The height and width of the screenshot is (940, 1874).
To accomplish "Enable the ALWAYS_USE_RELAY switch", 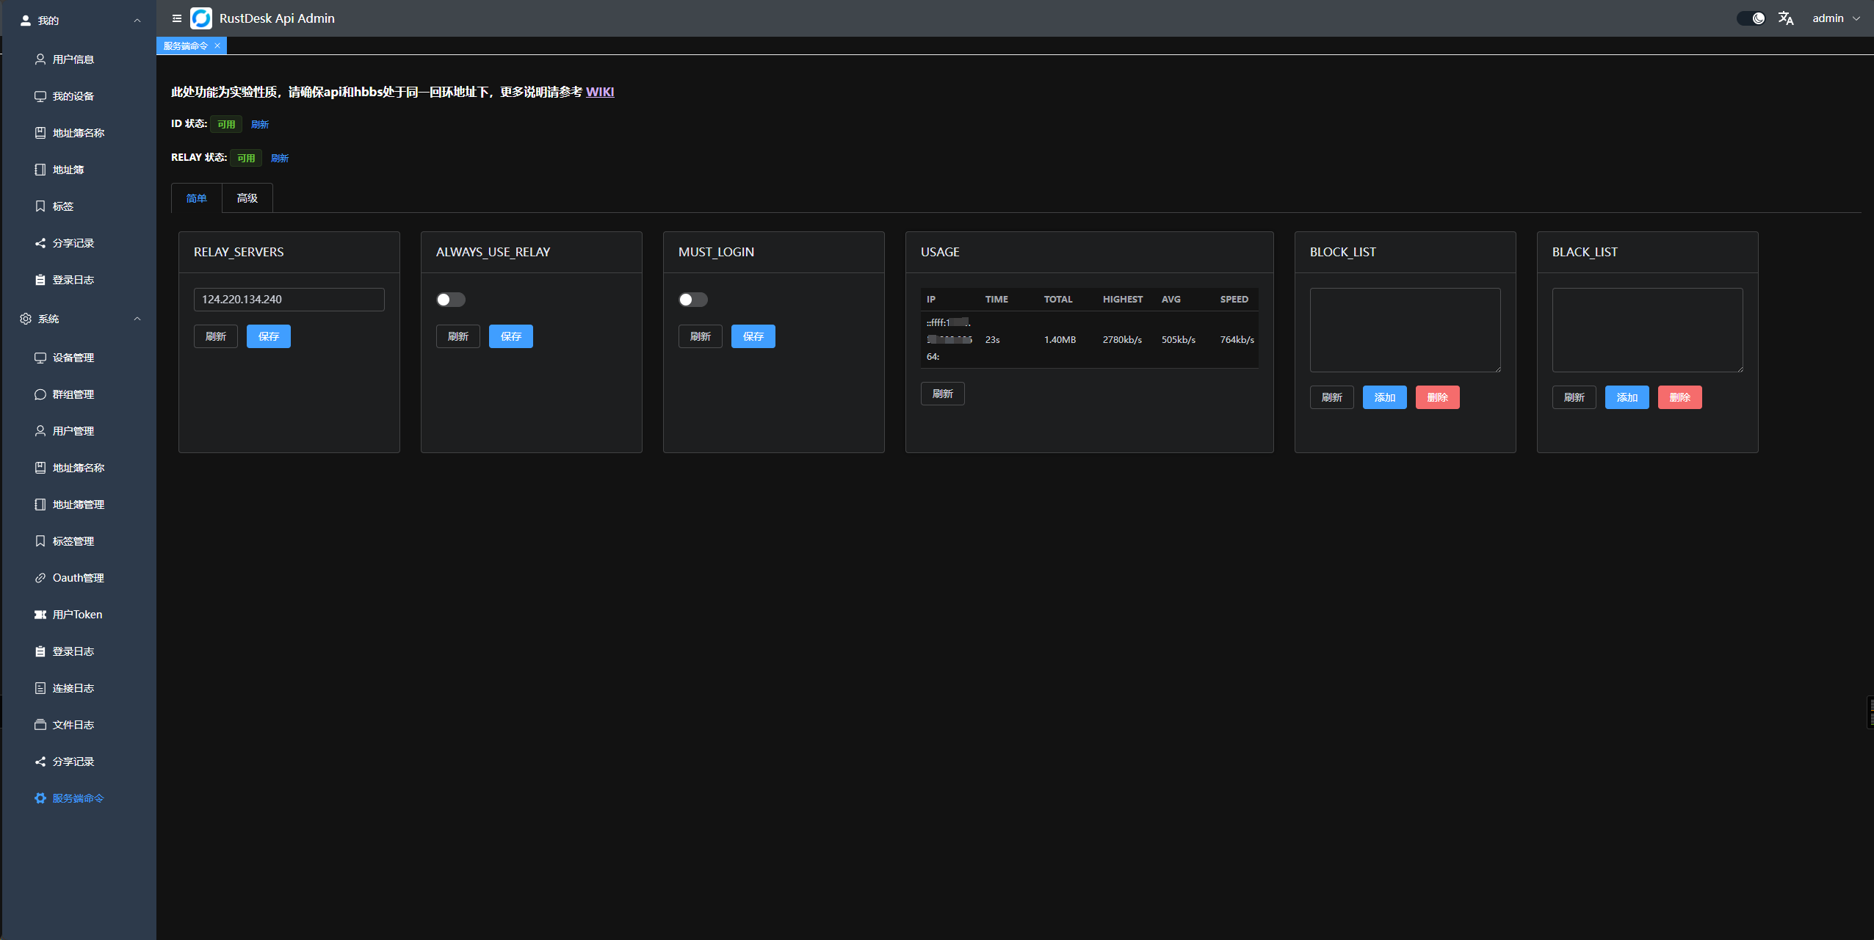I will (x=450, y=300).
